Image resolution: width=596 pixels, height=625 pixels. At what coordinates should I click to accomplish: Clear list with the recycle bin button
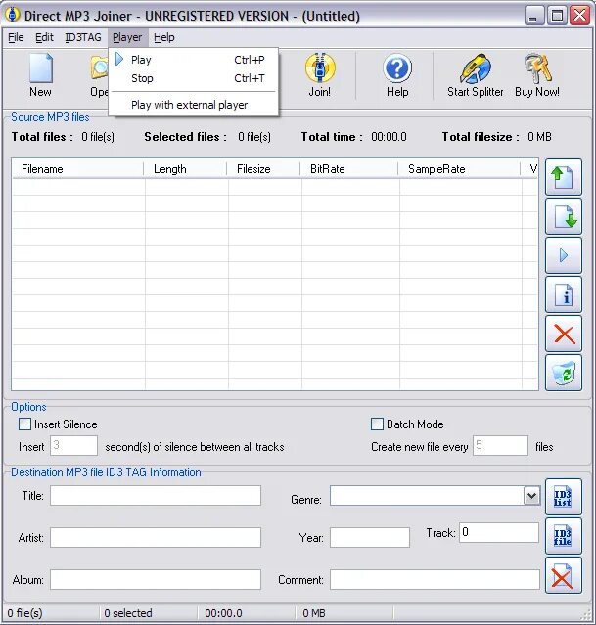coord(564,373)
